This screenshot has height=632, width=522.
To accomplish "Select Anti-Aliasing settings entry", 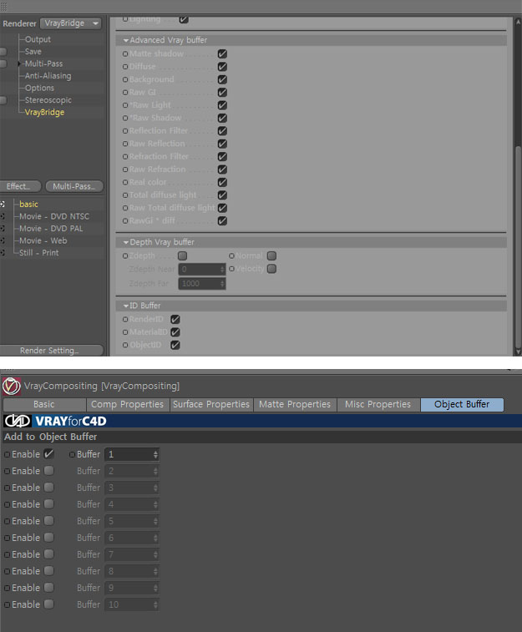I will pos(48,76).
